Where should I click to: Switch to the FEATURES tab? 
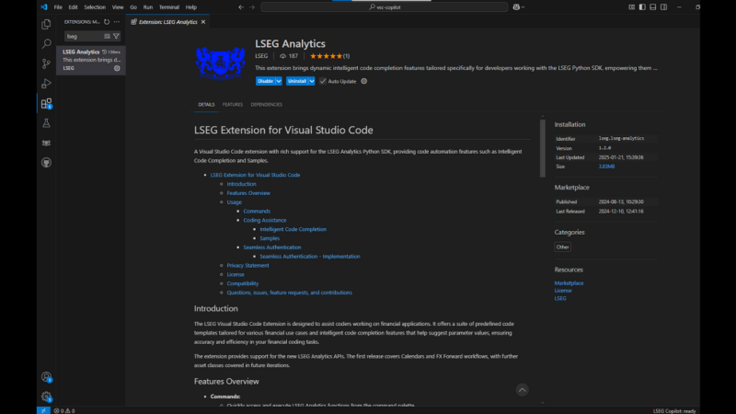233,105
